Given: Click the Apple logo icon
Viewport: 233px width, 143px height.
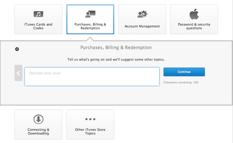Looking at the screenshot, I should click(x=194, y=14).
